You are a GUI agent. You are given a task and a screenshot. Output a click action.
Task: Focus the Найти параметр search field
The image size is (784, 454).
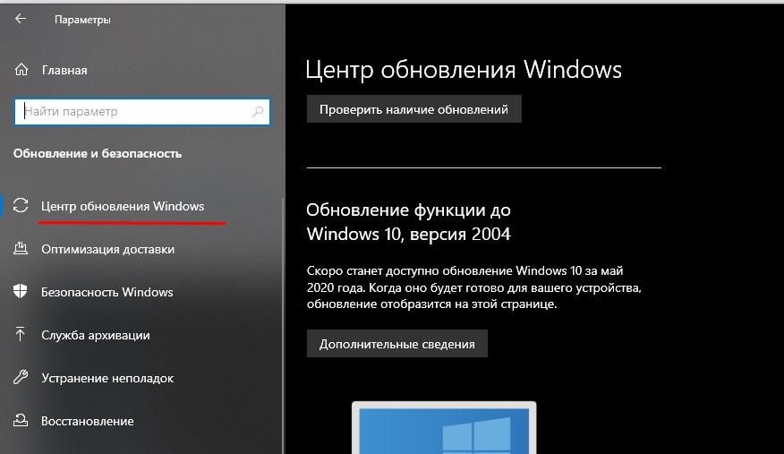click(x=142, y=112)
